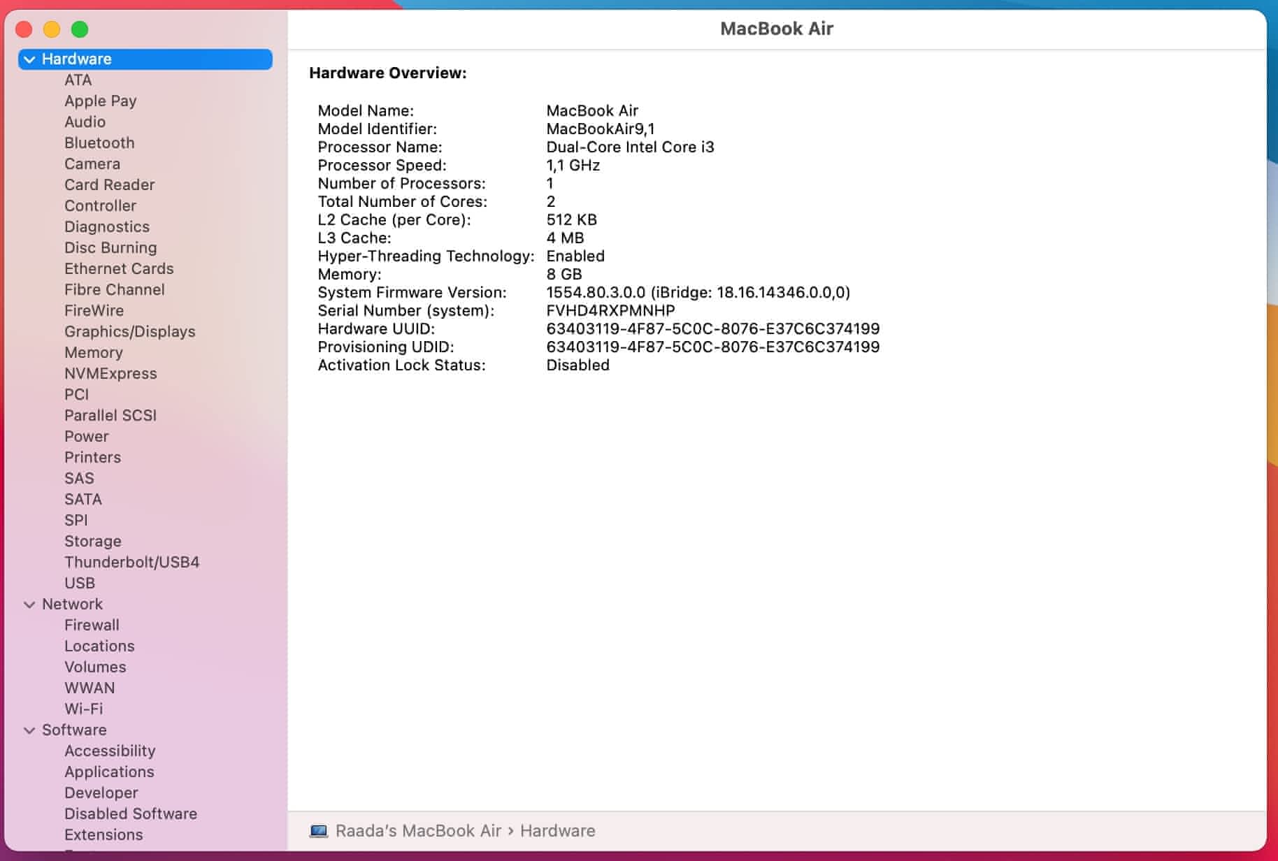Viewport: 1278px width, 861px height.
Task: Open Firewall network info
Action: tap(92, 625)
